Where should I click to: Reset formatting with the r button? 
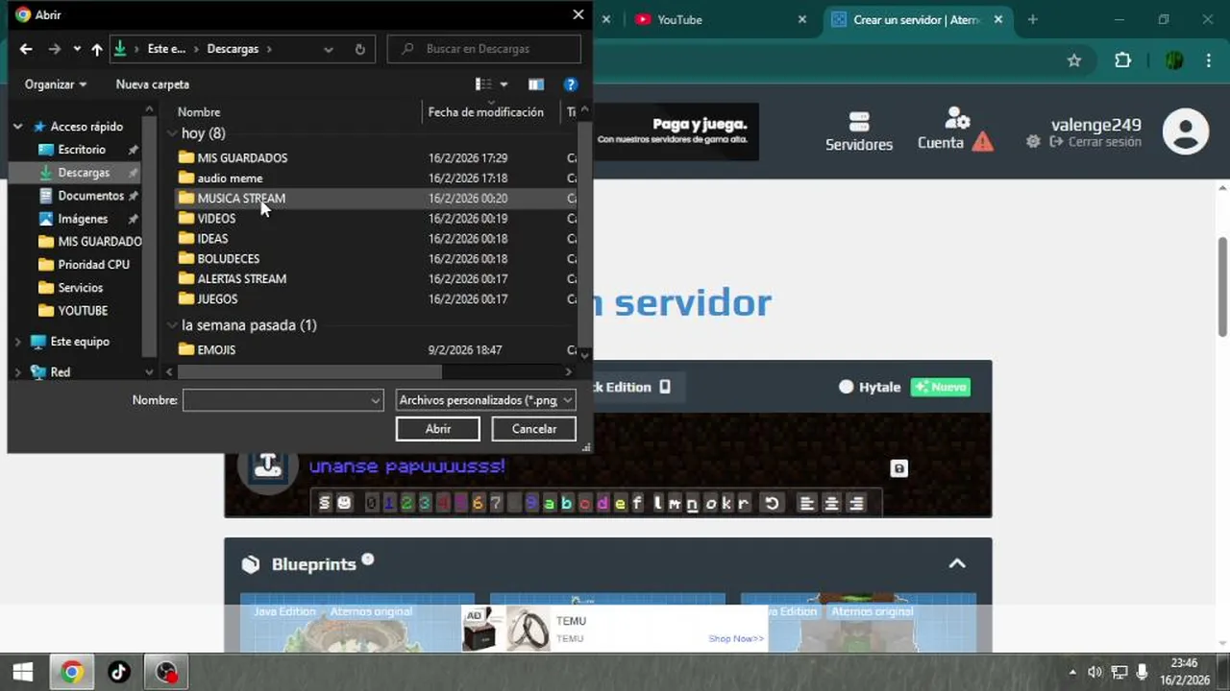pos(744,503)
